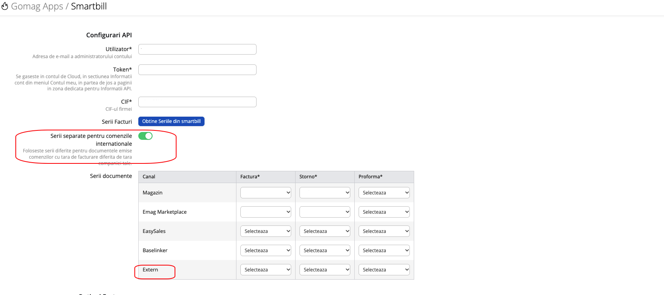The image size is (664, 295).
Task: Toggle separate series for international orders
Action: [145, 136]
